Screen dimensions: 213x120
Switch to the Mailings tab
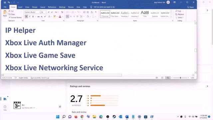[x=62, y=7]
